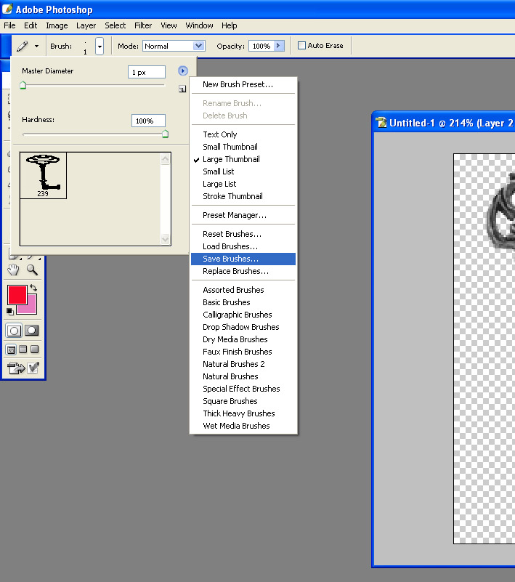Load Thick Heavy Brushes set

tap(243, 413)
